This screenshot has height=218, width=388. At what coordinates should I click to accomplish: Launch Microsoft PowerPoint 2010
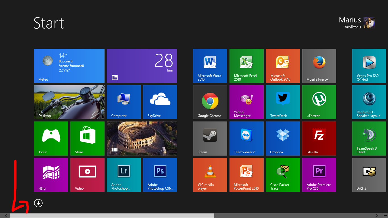[x=247, y=175]
